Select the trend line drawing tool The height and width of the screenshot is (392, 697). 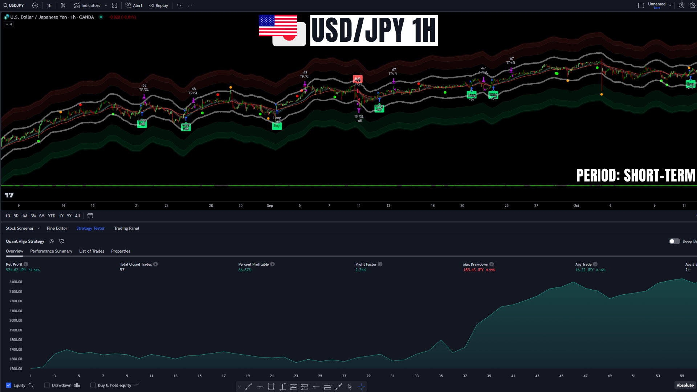click(248, 387)
